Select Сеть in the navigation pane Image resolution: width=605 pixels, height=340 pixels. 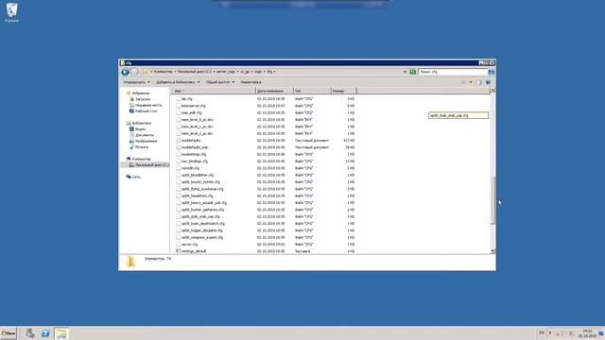coord(136,177)
